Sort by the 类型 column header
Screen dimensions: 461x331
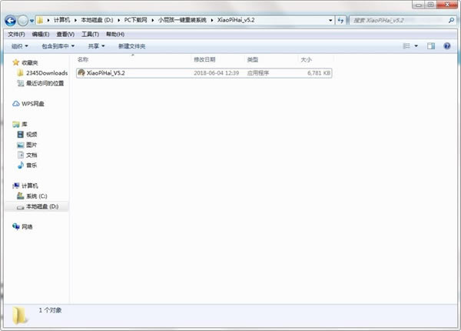[253, 60]
